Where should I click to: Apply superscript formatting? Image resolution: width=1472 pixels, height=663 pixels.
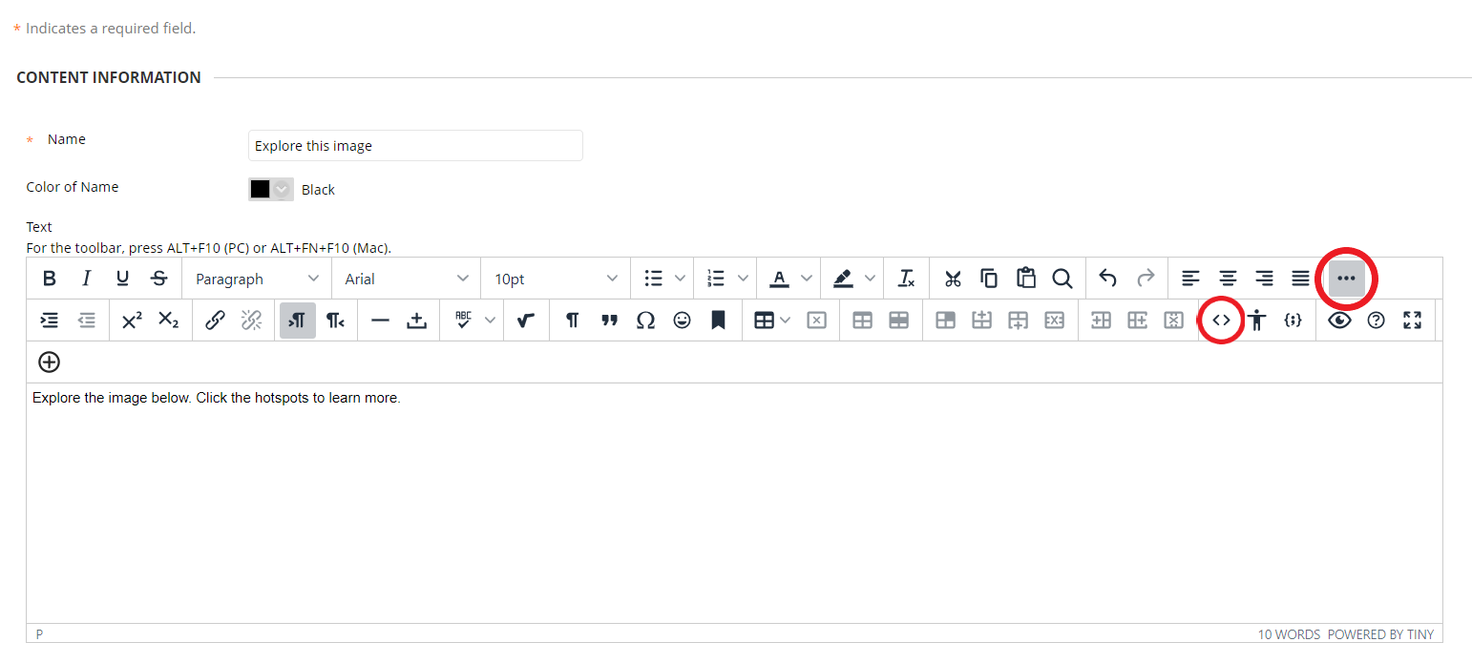(x=132, y=321)
